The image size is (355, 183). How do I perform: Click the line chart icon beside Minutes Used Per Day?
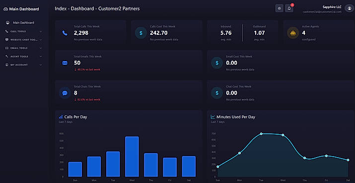coord(213,117)
